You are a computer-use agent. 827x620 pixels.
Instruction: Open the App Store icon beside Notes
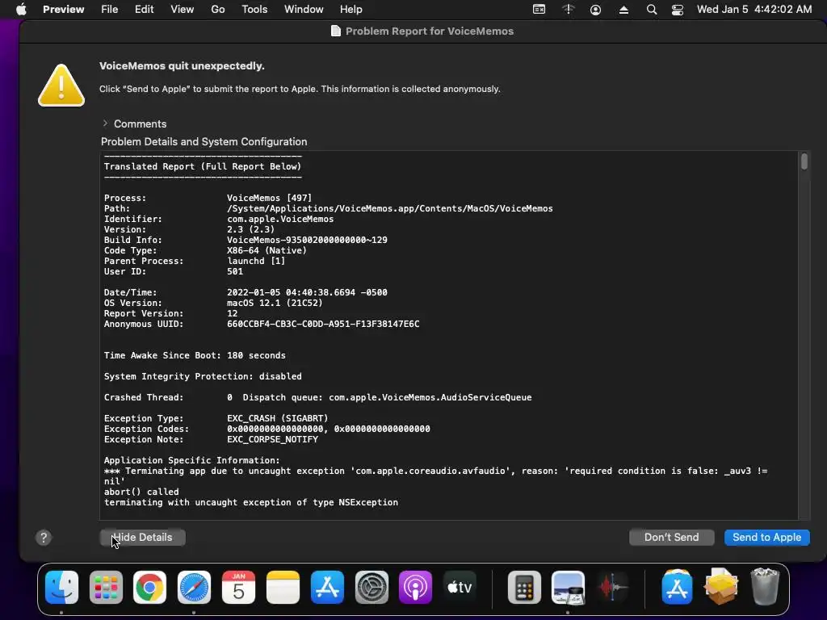[x=327, y=587]
